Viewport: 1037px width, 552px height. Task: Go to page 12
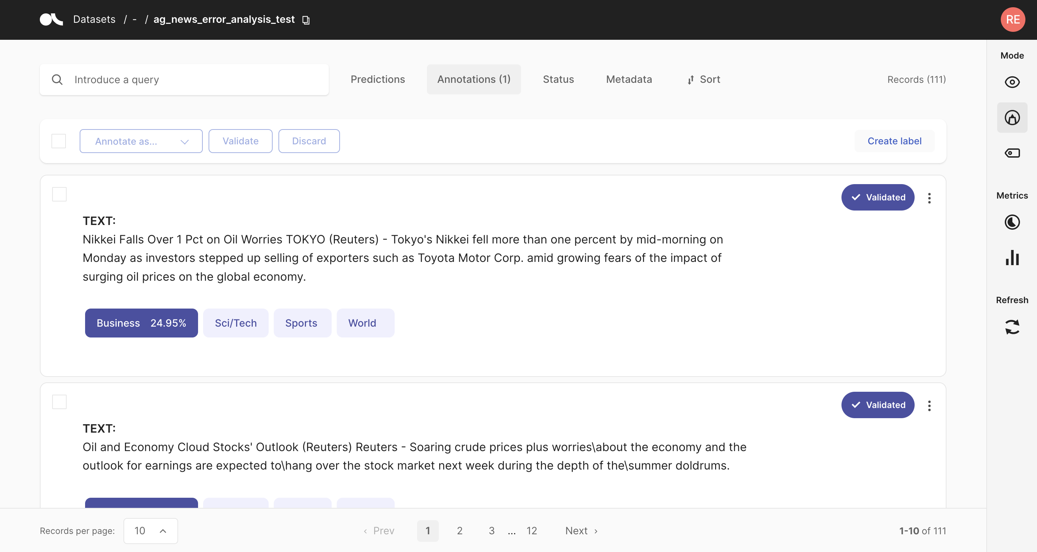coord(532,531)
